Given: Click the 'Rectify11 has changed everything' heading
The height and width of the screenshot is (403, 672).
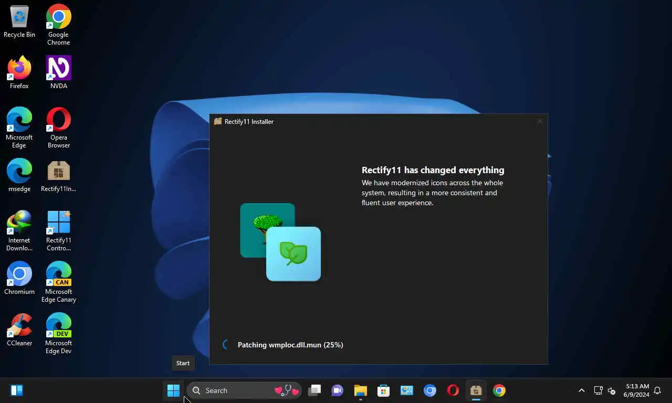Looking at the screenshot, I should 433,170.
